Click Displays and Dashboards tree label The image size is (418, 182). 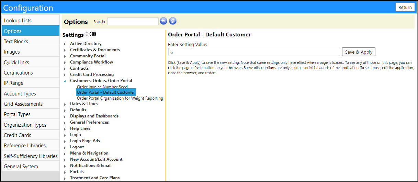tap(94, 116)
